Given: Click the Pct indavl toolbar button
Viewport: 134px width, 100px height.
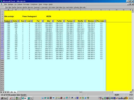Looking at the screenshot, I should [x=52, y=7].
